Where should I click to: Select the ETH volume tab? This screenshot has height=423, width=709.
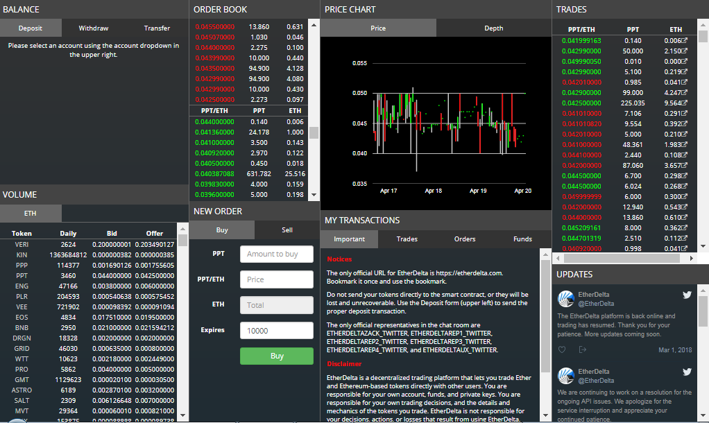tap(31, 214)
